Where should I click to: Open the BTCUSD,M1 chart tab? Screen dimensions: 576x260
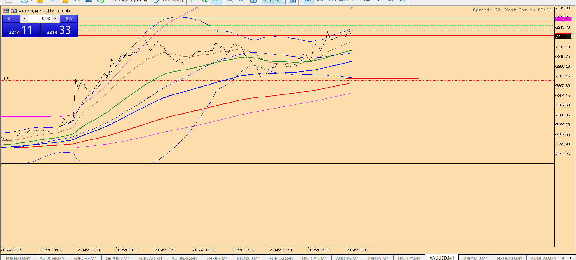pyautogui.click(x=248, y=258)
